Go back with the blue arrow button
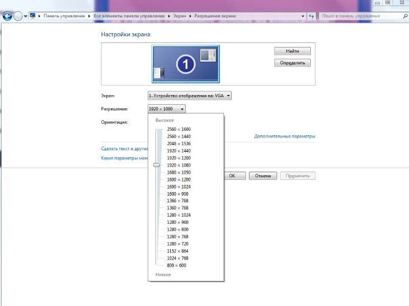The image size is (409, 306). click(7, 16)
